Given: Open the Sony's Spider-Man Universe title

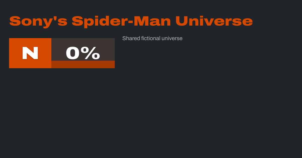Looking at the screenshot, I should pyautogui.click(x=131, y=21).
